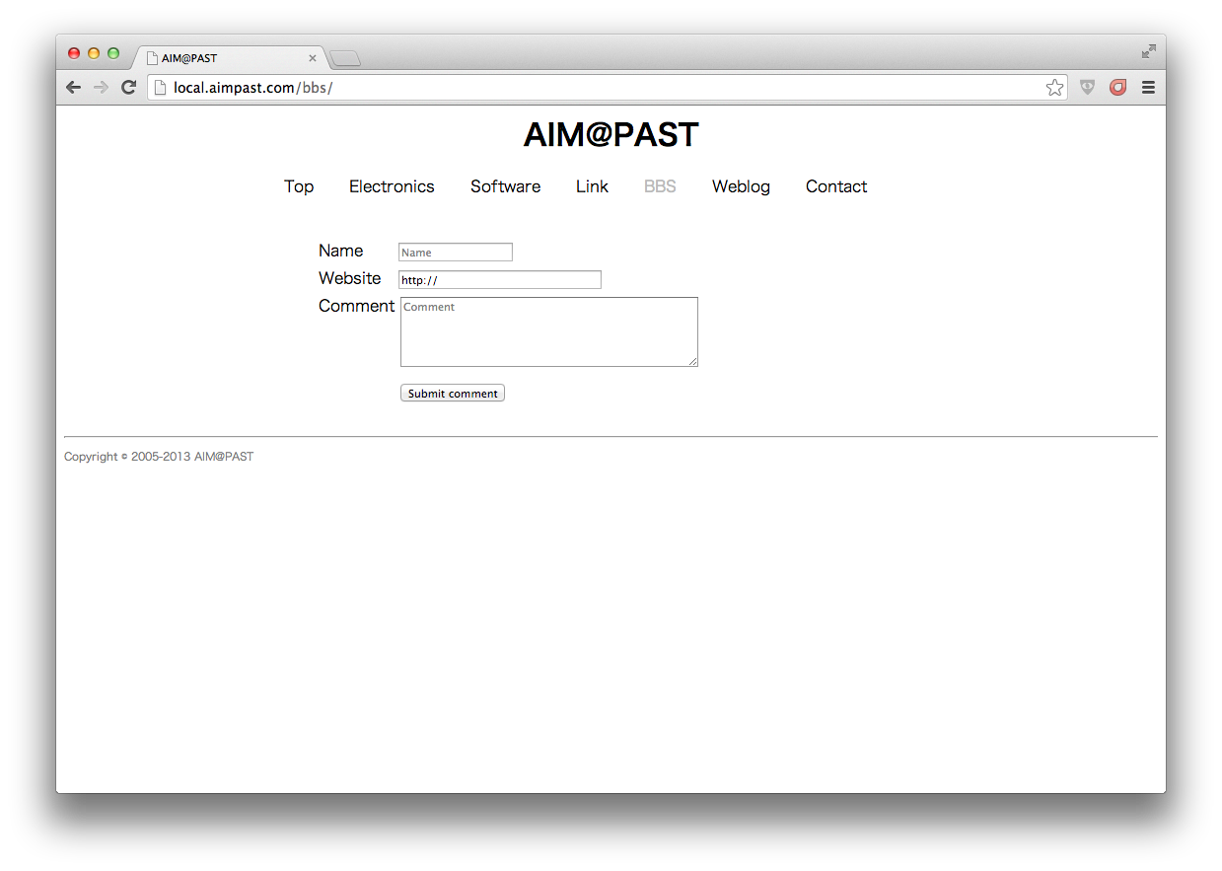Close the AIM@PAST tab

(x=313, y=58)
